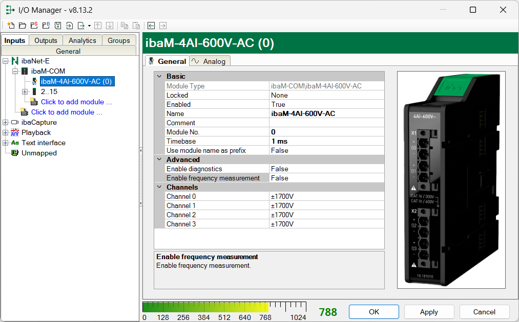Switch to the Inputs tab
This screenshot has width=519, height=322.
(14, 40)
